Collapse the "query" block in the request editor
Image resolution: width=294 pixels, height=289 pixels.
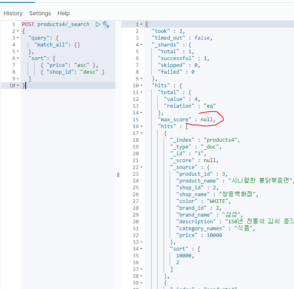18,38
